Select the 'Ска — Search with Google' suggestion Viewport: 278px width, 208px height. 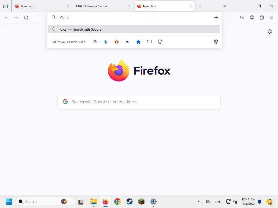click(134, 29)
